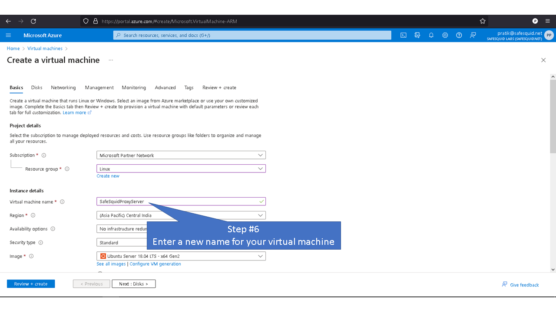Viewport: 556px width, 312px height.
Task: Switch to the Disks tab
Action: tap(37, 88)
